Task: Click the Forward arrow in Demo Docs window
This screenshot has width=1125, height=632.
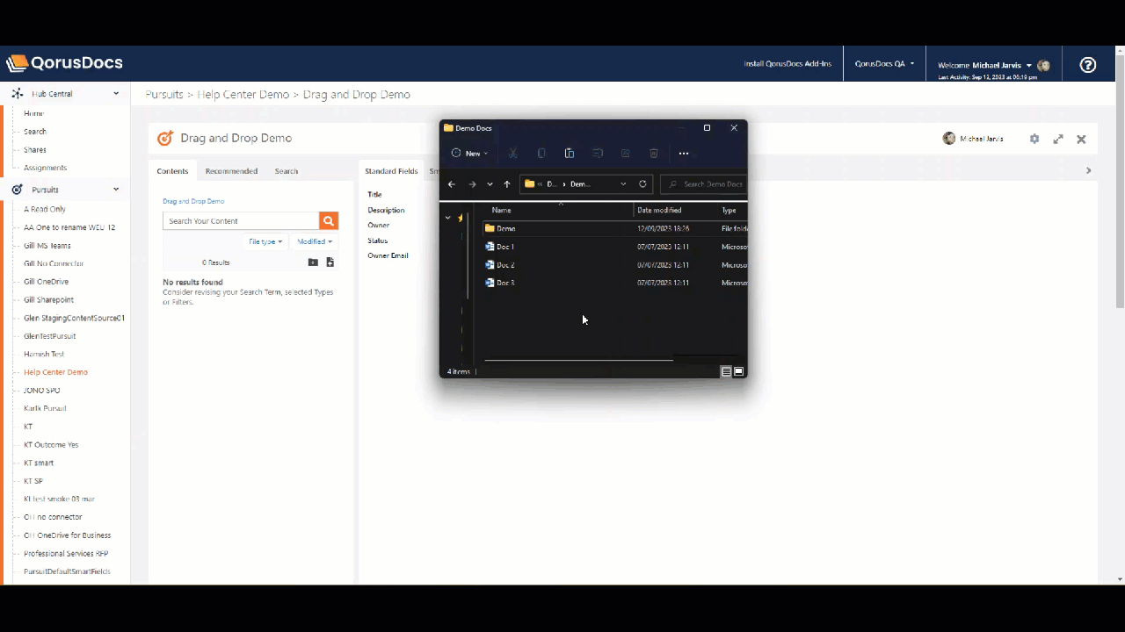Action: point(472,184)
